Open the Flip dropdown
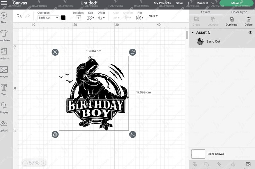 [139, 18]
